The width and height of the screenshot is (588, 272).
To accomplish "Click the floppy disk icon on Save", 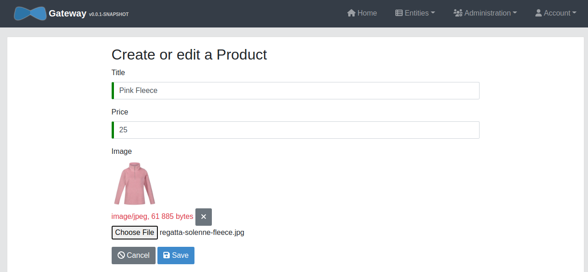I will [x=167, y=256].
